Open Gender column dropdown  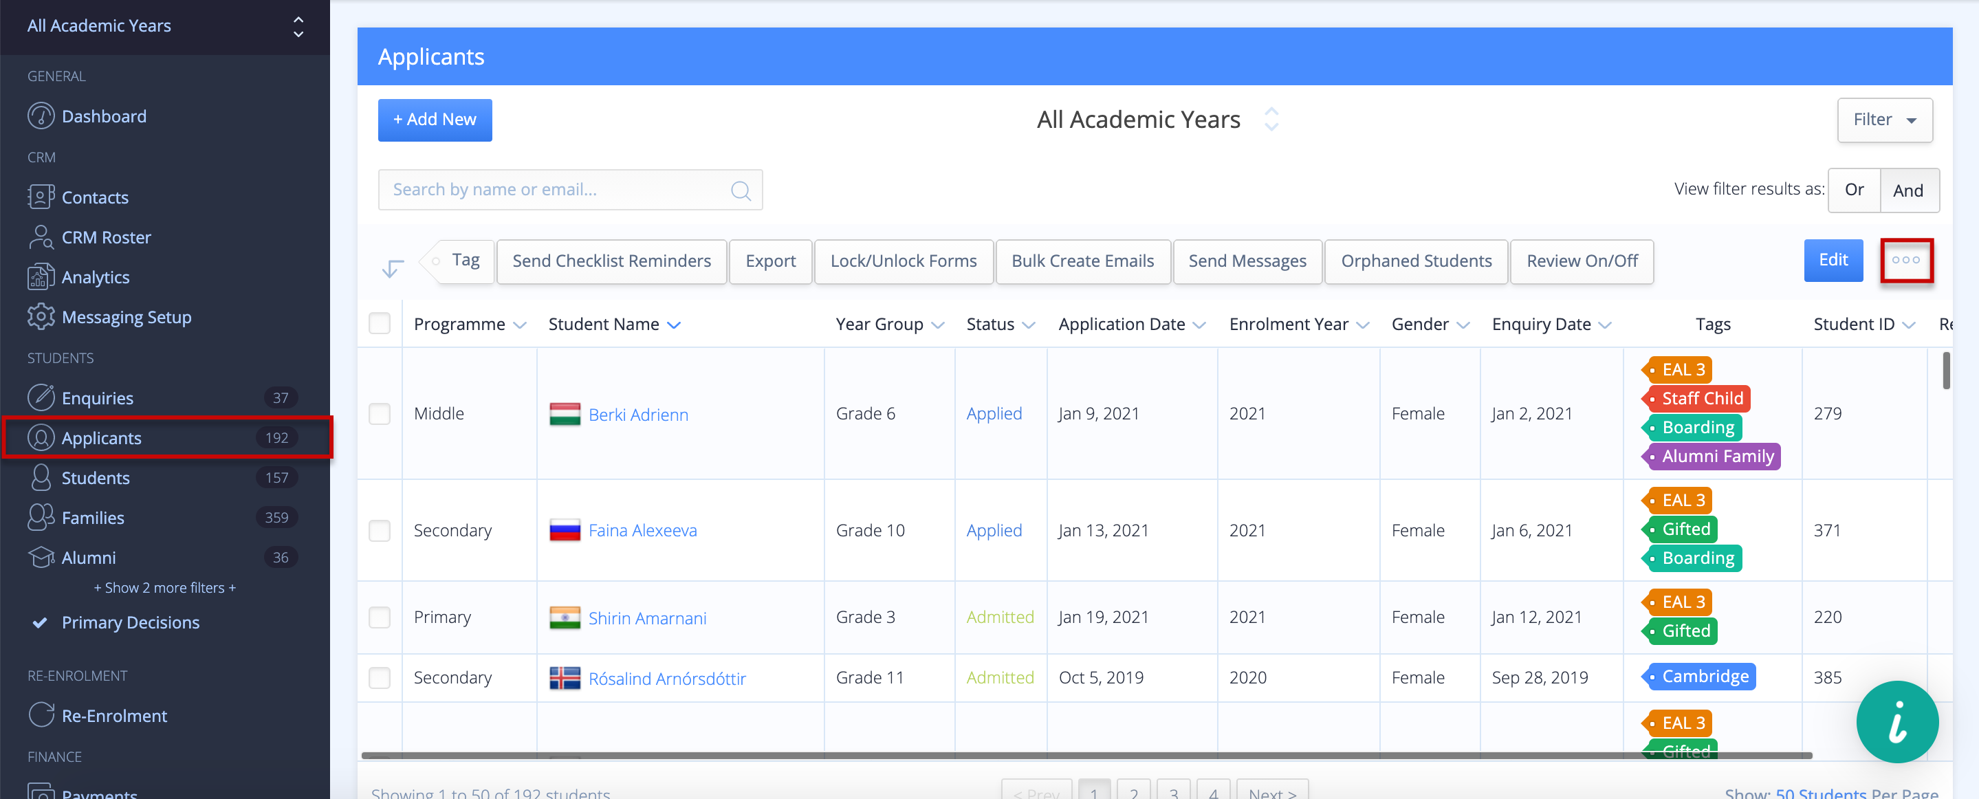(x=1462, y=325)
